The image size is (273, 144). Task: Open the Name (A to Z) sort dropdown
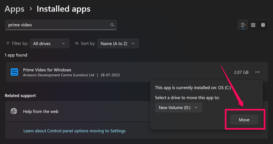118,43
